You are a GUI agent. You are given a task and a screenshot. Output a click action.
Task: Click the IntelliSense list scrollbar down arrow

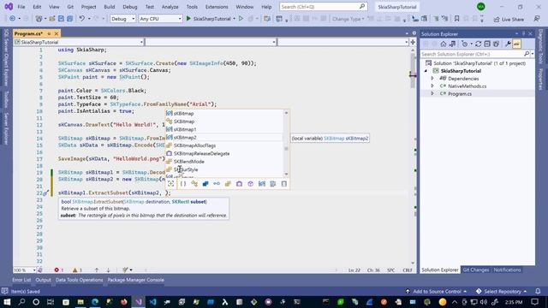click(x=286, y=174)
